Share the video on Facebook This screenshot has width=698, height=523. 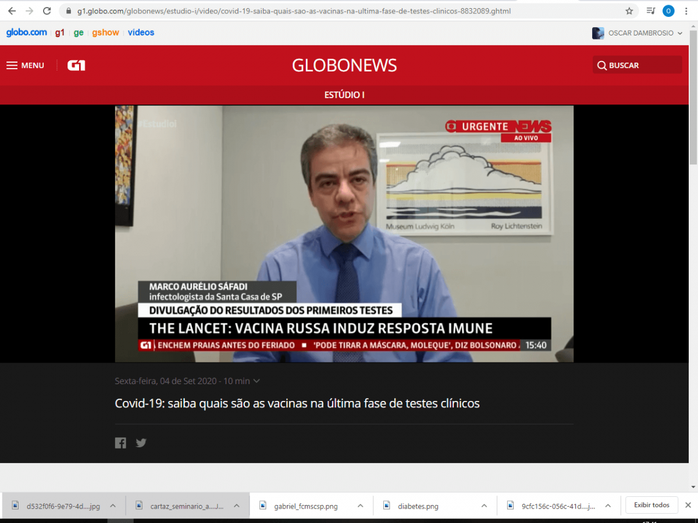click(120, 443)
